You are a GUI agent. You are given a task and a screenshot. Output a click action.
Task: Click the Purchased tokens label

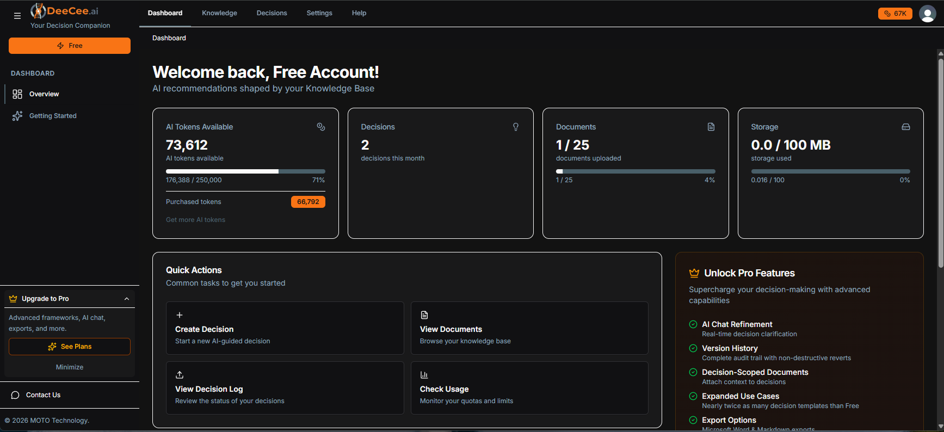point(194,202)
